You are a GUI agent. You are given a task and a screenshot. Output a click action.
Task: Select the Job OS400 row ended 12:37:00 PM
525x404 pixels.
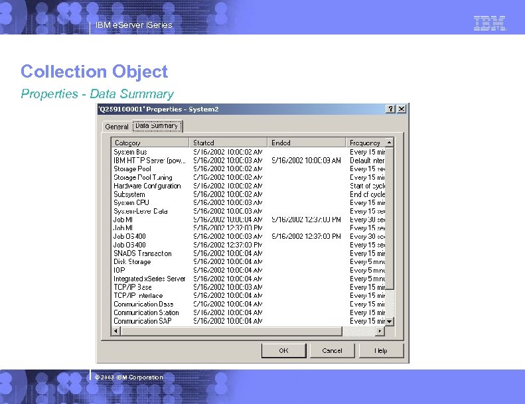pos(248,236)
